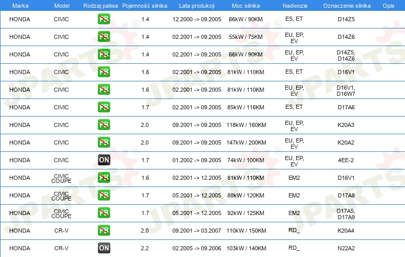Click the petrol PB icon in the D17A6 row

[104, 107]
